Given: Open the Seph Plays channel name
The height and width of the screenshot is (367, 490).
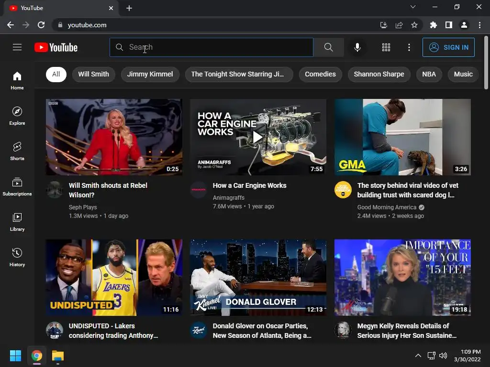Looking at the screenshot, I should tap(83, 207).
